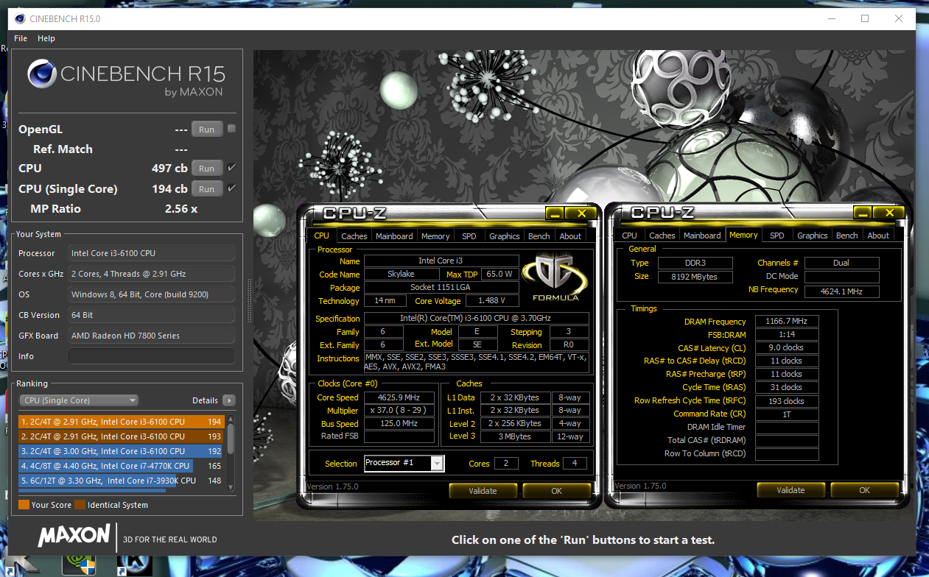This screenshot has width=929, height=577.
Task: Open the Help menu
Action: tap(46, 38)
